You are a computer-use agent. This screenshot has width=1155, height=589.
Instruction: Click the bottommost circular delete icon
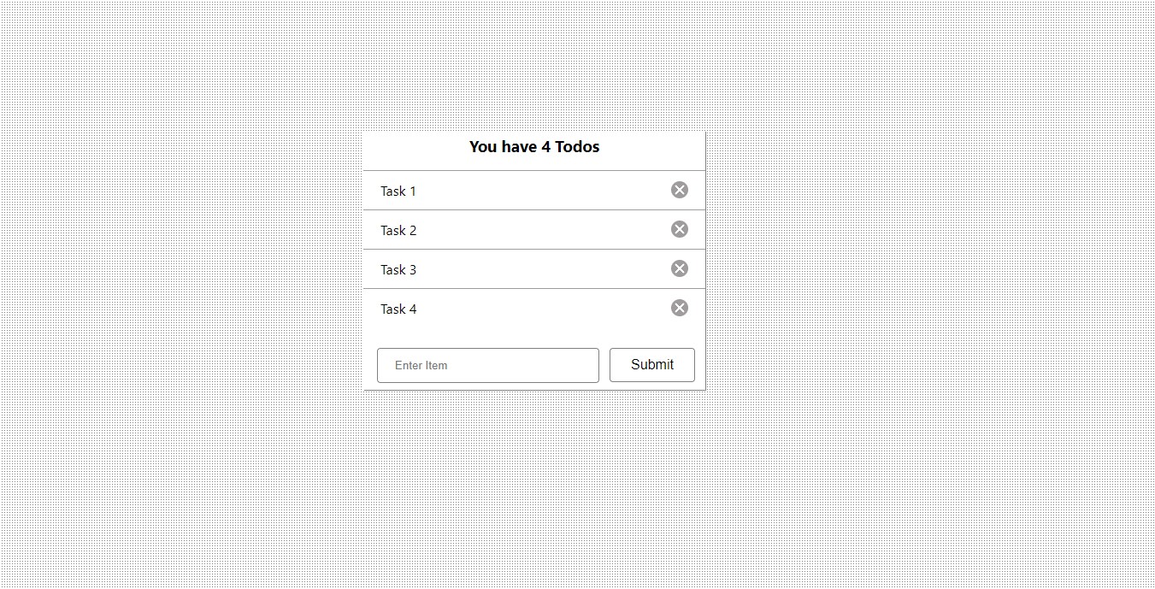[x=680, y=308]
